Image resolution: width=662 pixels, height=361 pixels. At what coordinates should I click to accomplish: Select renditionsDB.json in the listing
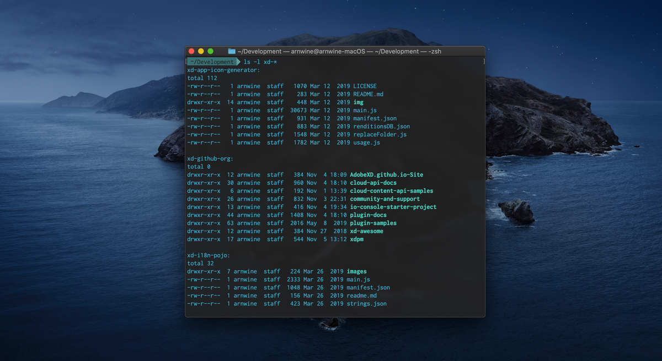(381, 127)
